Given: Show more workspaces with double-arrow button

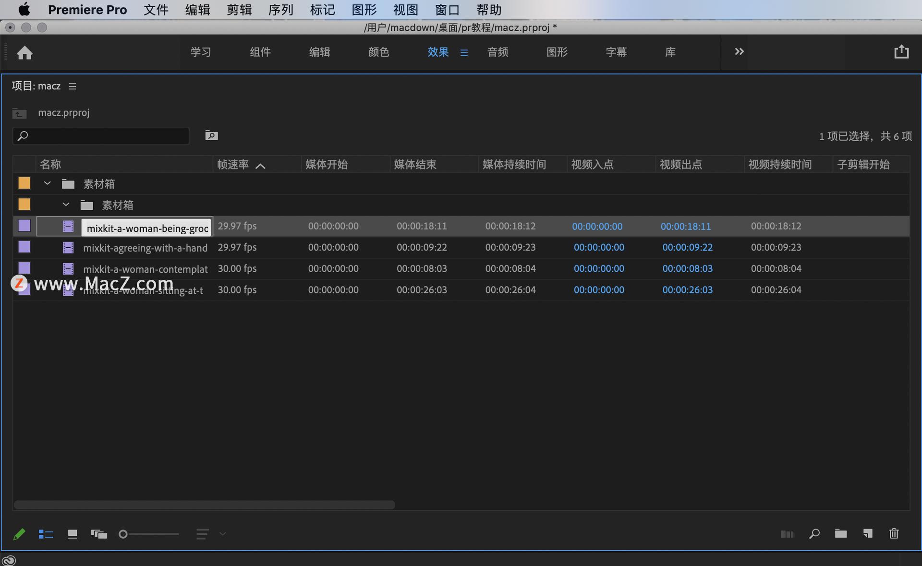Looking at the screenshot, I should coord(739,51).
